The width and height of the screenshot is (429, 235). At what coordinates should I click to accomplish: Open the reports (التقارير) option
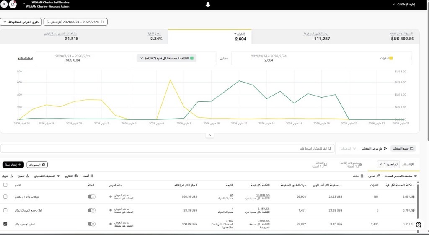pos(75,176)
